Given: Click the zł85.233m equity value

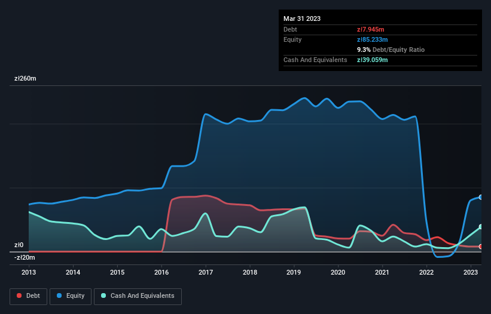Looking at the screenshot, I should [373, 39].
